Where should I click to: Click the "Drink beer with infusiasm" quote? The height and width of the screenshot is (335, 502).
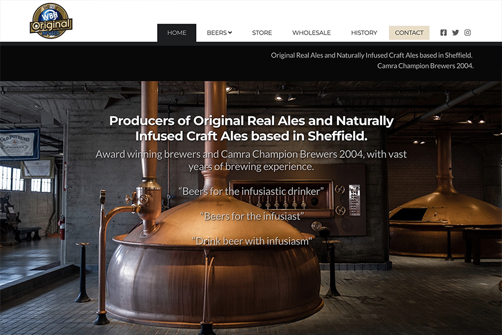pyautogui.click(x=252, y=241)
